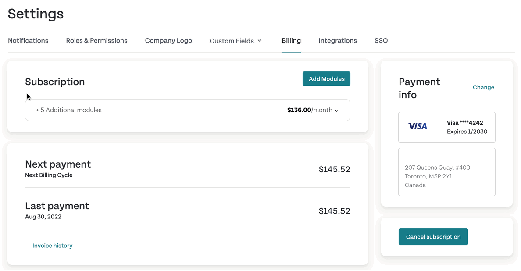
Task: Click Change payment info link
Action: click(483, 87)
